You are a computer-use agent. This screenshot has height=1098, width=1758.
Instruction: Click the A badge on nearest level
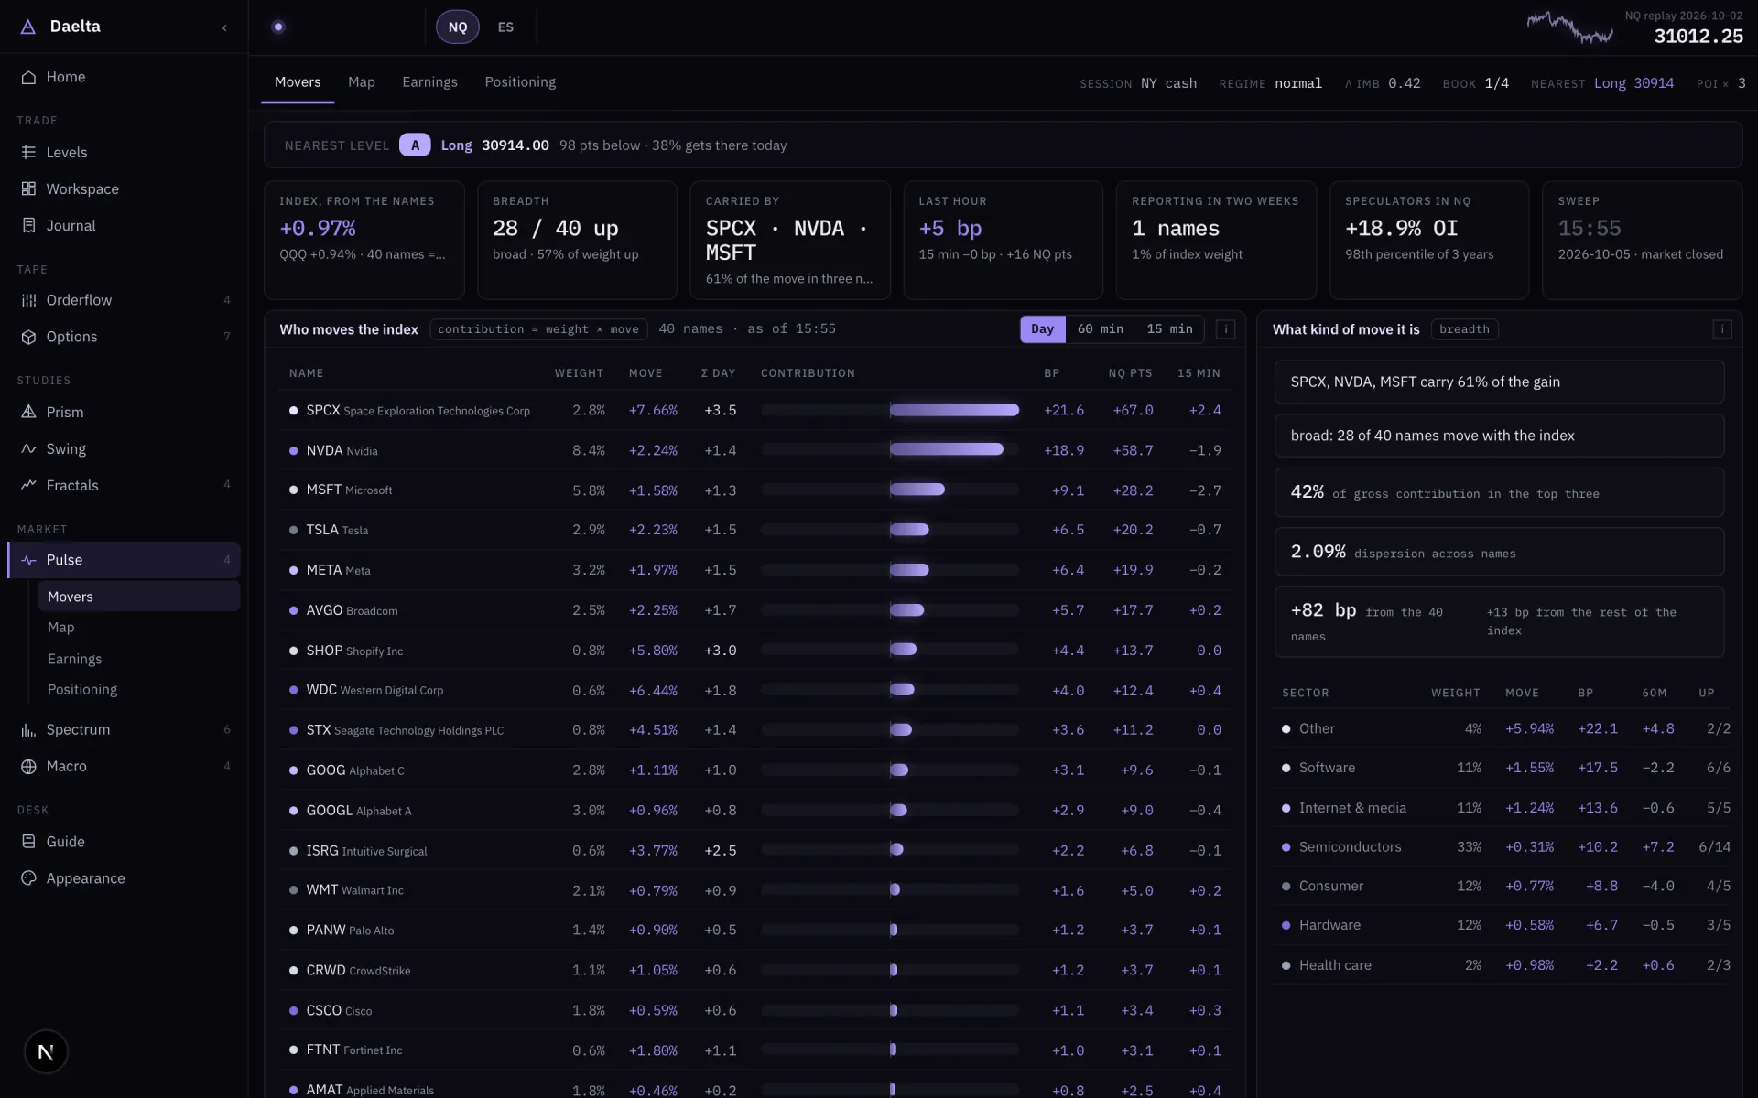tap(415, 145)
